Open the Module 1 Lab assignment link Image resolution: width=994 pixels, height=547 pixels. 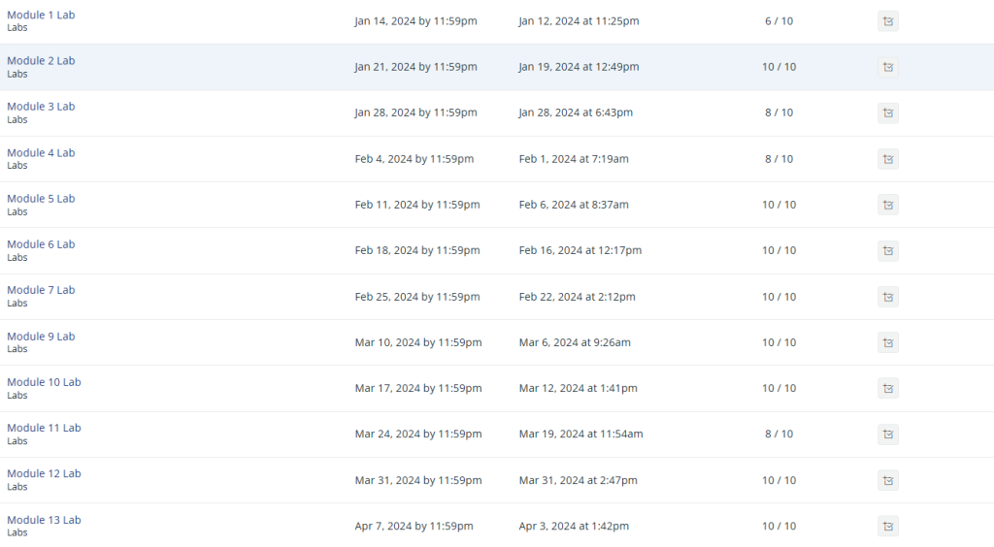coord(41,15)
